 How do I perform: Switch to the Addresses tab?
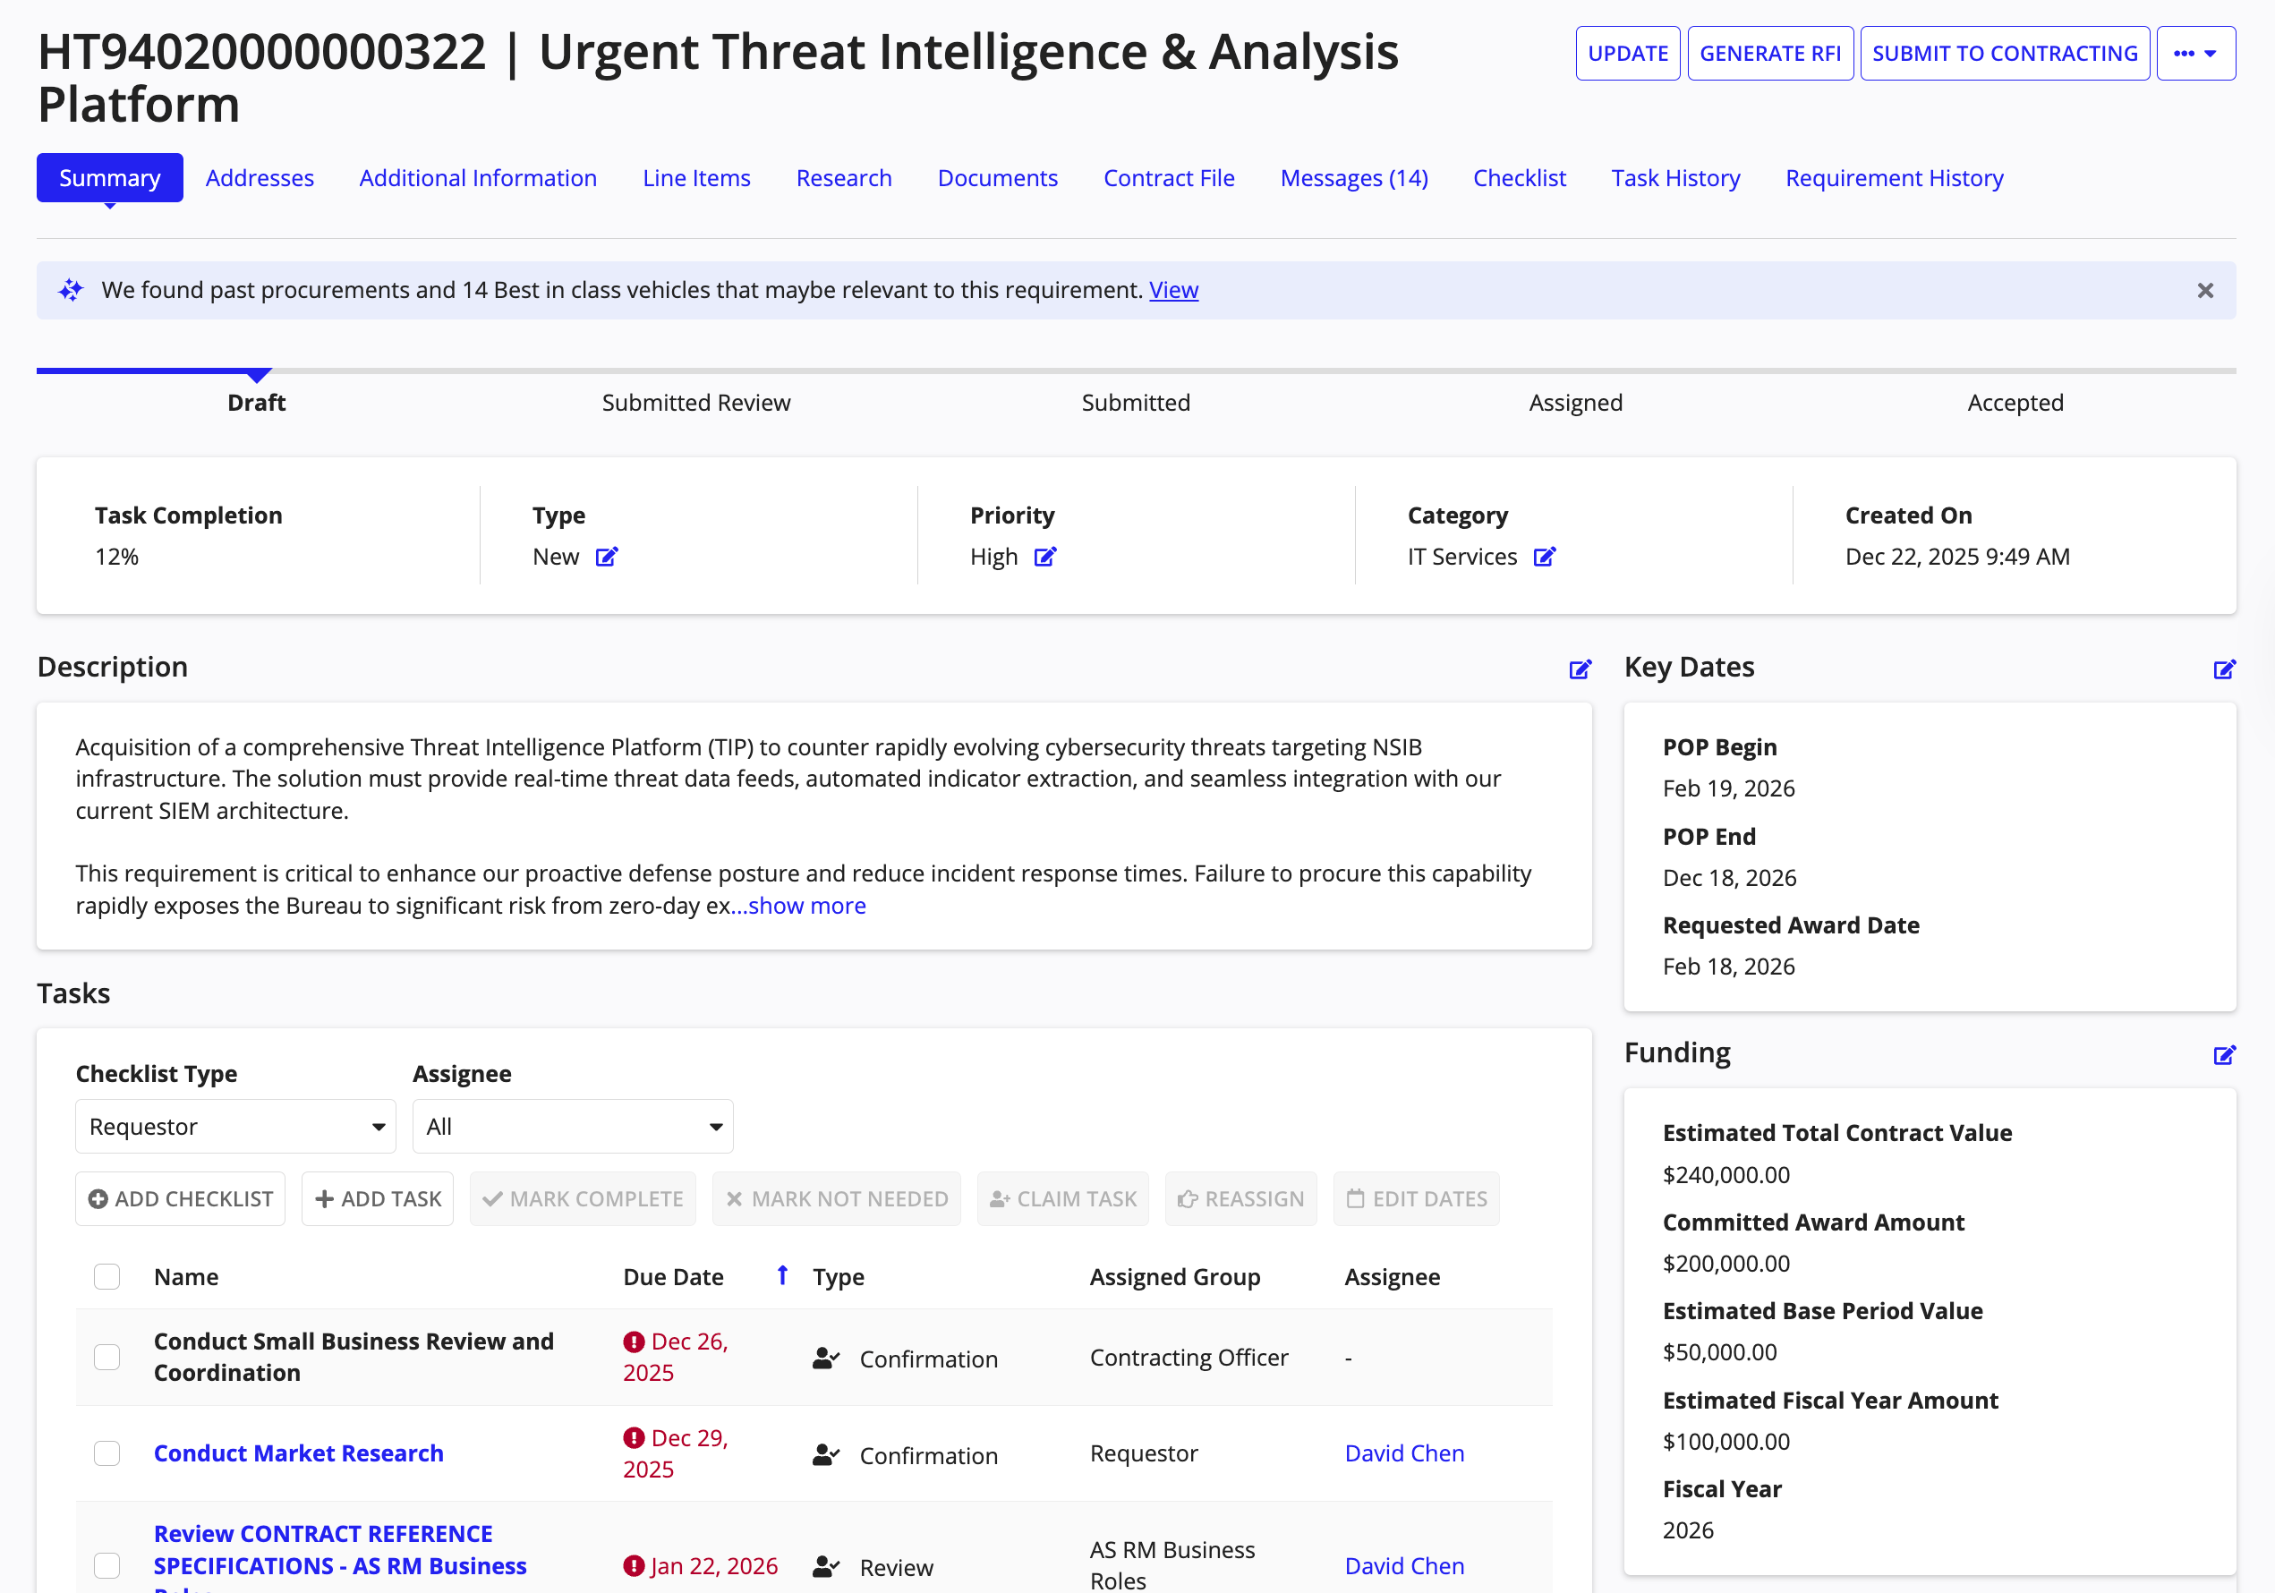pyautogui.click(x=260, y=178)
